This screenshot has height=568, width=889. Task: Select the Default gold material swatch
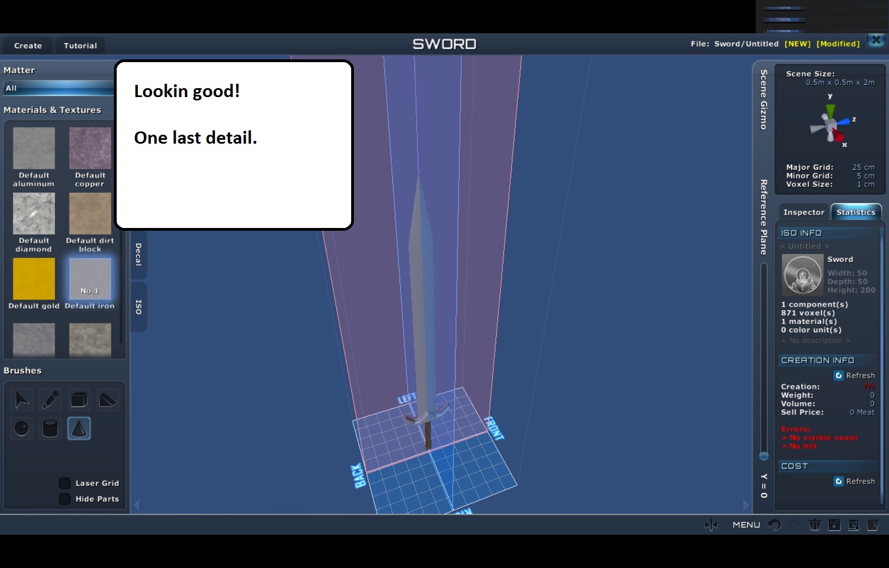coord(34,279)
